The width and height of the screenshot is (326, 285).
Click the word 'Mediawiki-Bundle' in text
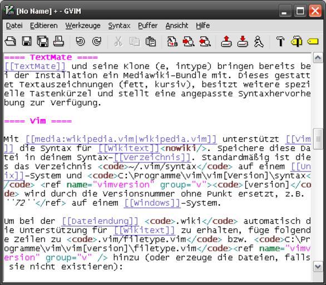(165, 75)
